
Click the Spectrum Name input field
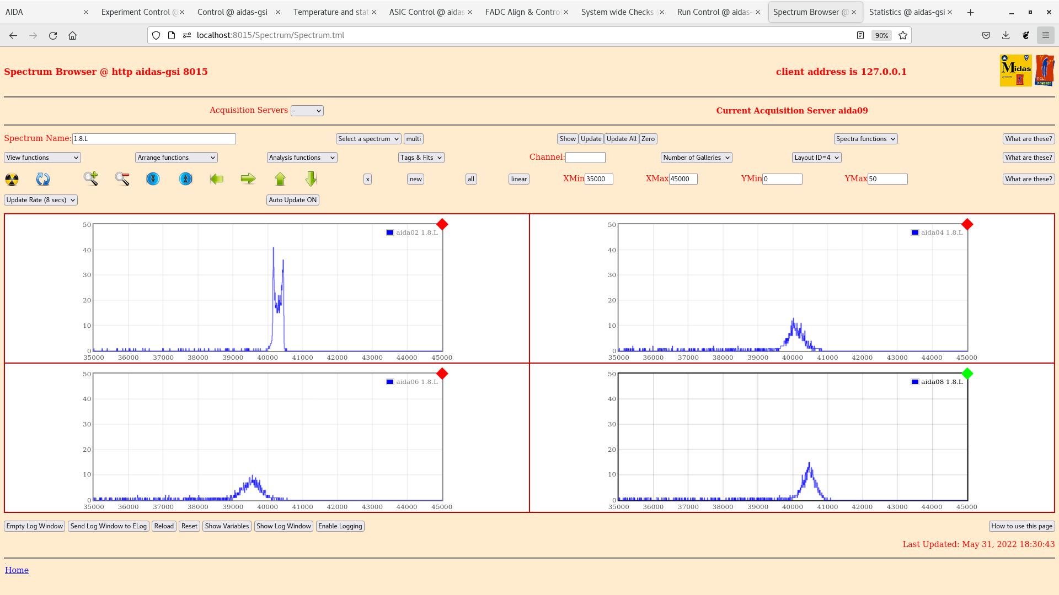(154, 139)
